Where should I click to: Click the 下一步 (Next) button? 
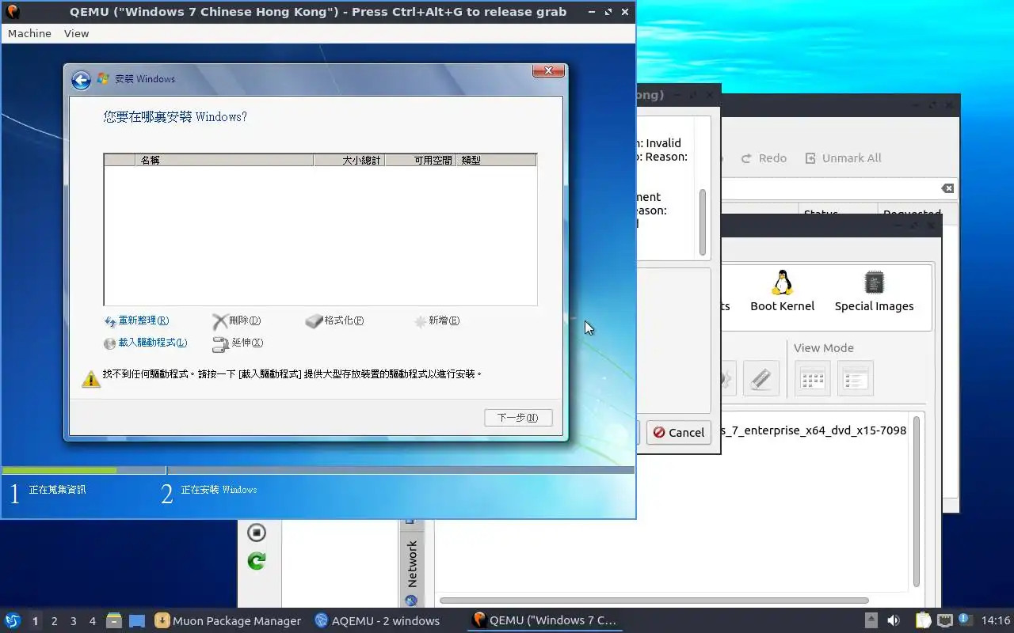tap(518, 418)
